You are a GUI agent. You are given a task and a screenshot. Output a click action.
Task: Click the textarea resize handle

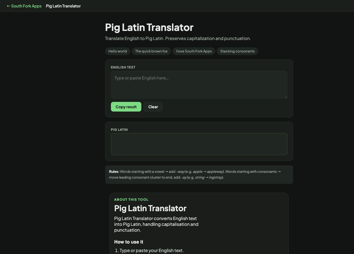(x=285, y=97)
